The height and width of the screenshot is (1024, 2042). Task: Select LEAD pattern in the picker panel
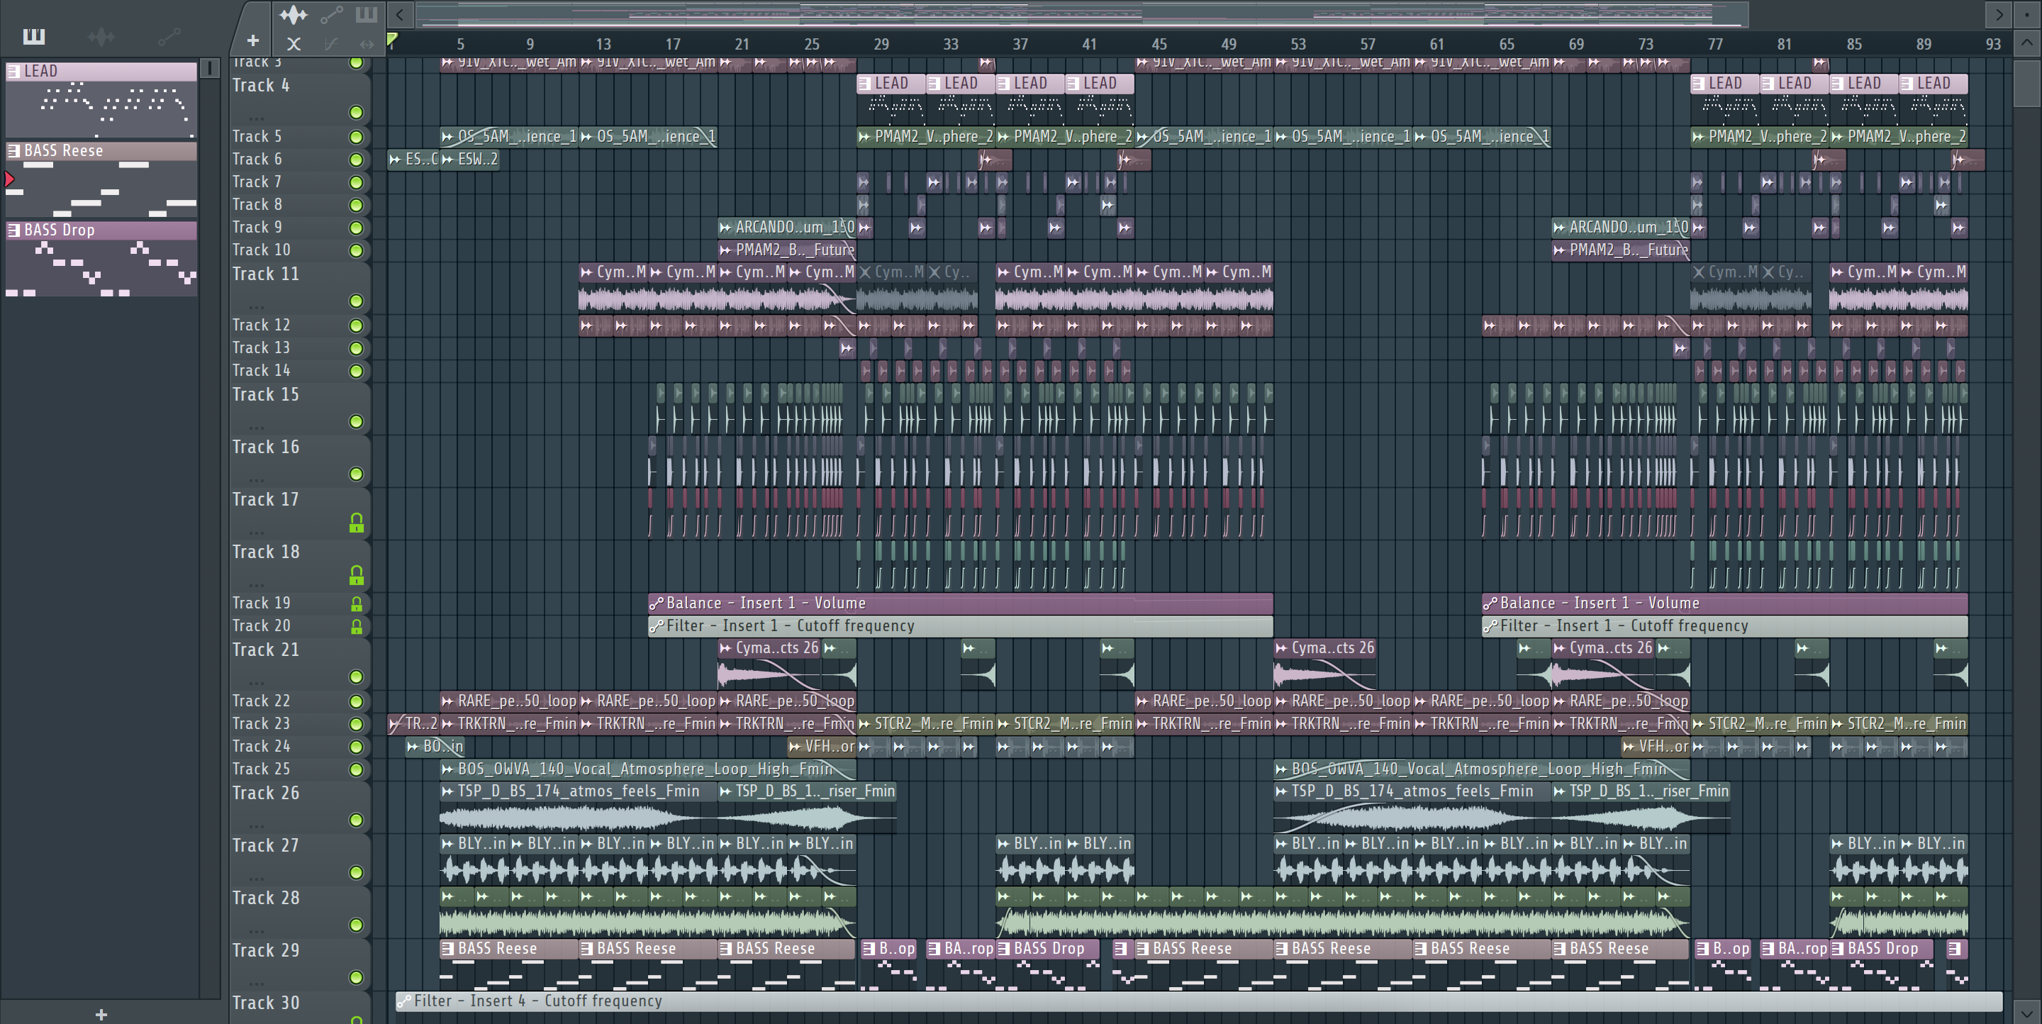pos(101,101)
